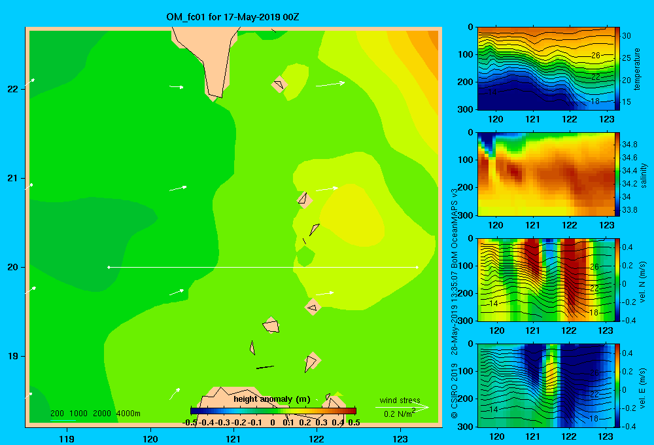Click the '200' bathymetry depth label
Image resolution: width=654 pixels, height=445 pixels.
click(57, 414)
